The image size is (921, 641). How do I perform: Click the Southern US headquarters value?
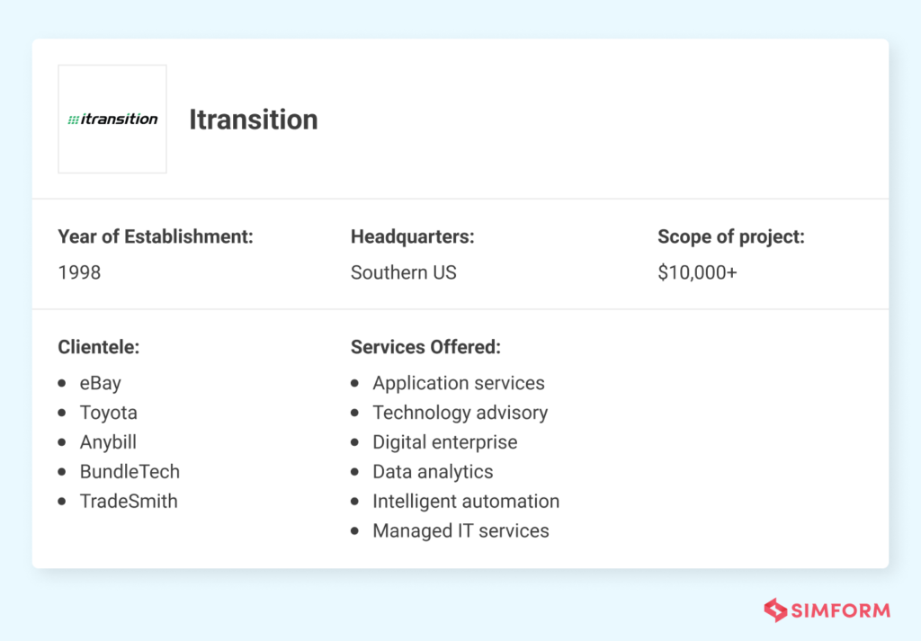pyautogui.click(x=404, y=272)
